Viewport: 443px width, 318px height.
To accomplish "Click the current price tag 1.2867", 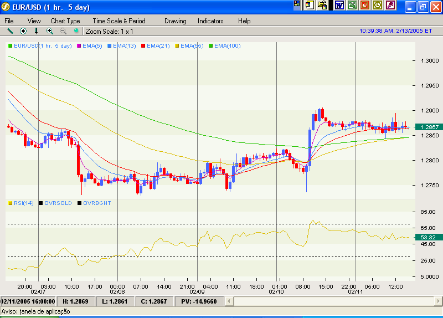I will pos(430,127).
